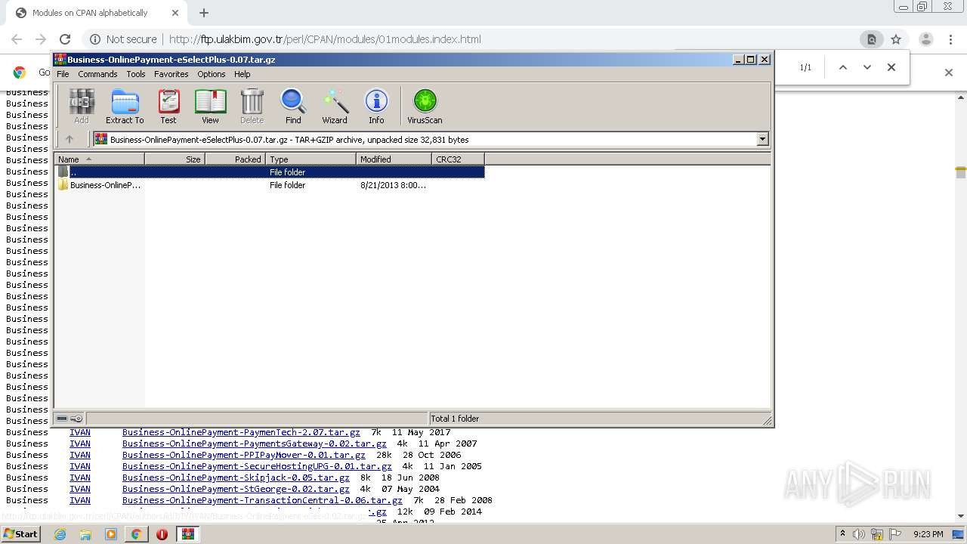Click Opera icon in taskbar
967x544 pixels.
click(x=162, y=534)
